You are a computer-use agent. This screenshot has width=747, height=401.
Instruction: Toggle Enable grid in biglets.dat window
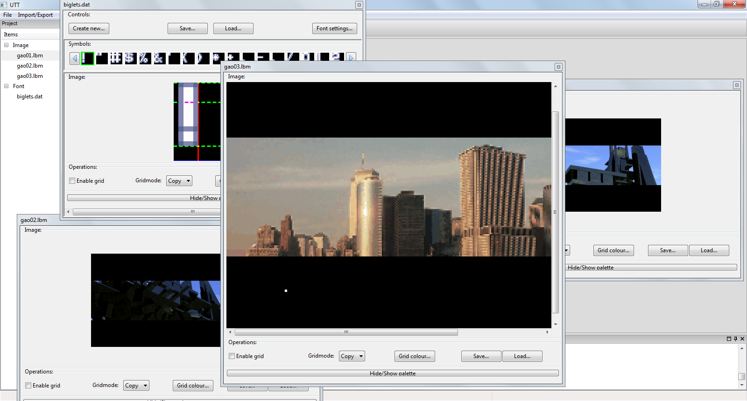point(72,181)
